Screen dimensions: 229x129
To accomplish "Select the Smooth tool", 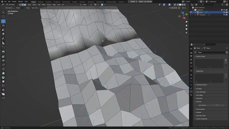I will (3, 81).
